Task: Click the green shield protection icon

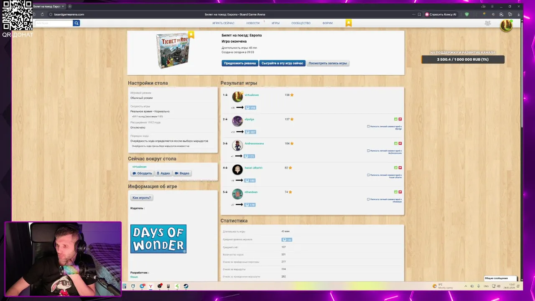Action: tap(467, 14)
